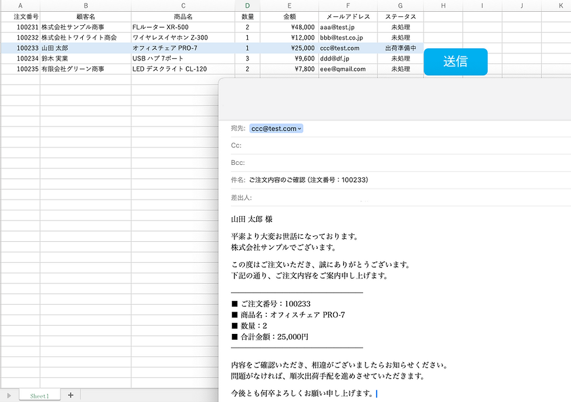
Task: Click the 注文番号 header cell
Action: pyautogui.click(x=21, y=17)
